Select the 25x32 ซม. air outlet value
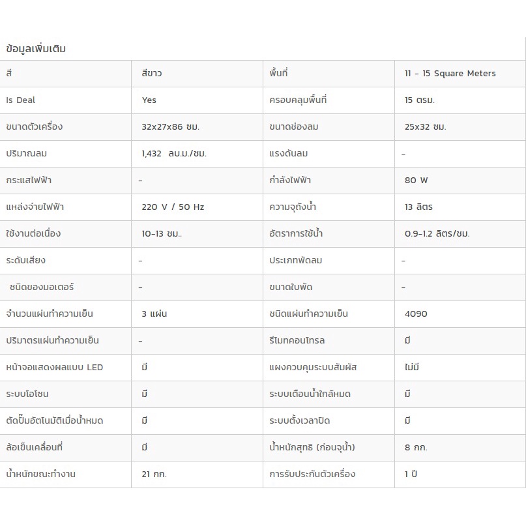The height and width of the screenshot is (526, 526). coord(425,127)
